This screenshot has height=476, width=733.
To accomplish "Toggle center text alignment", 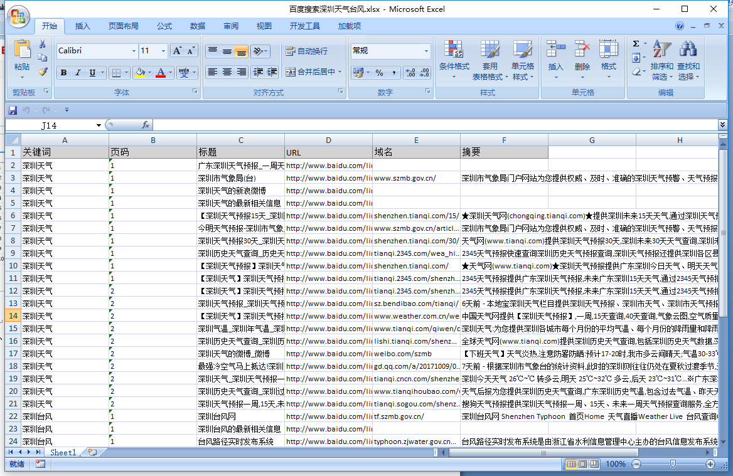I will click(x=227, y=72).
